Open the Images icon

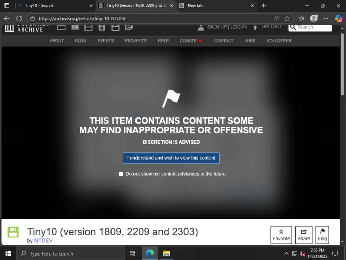pyautogui.click(x=129, y=28)
